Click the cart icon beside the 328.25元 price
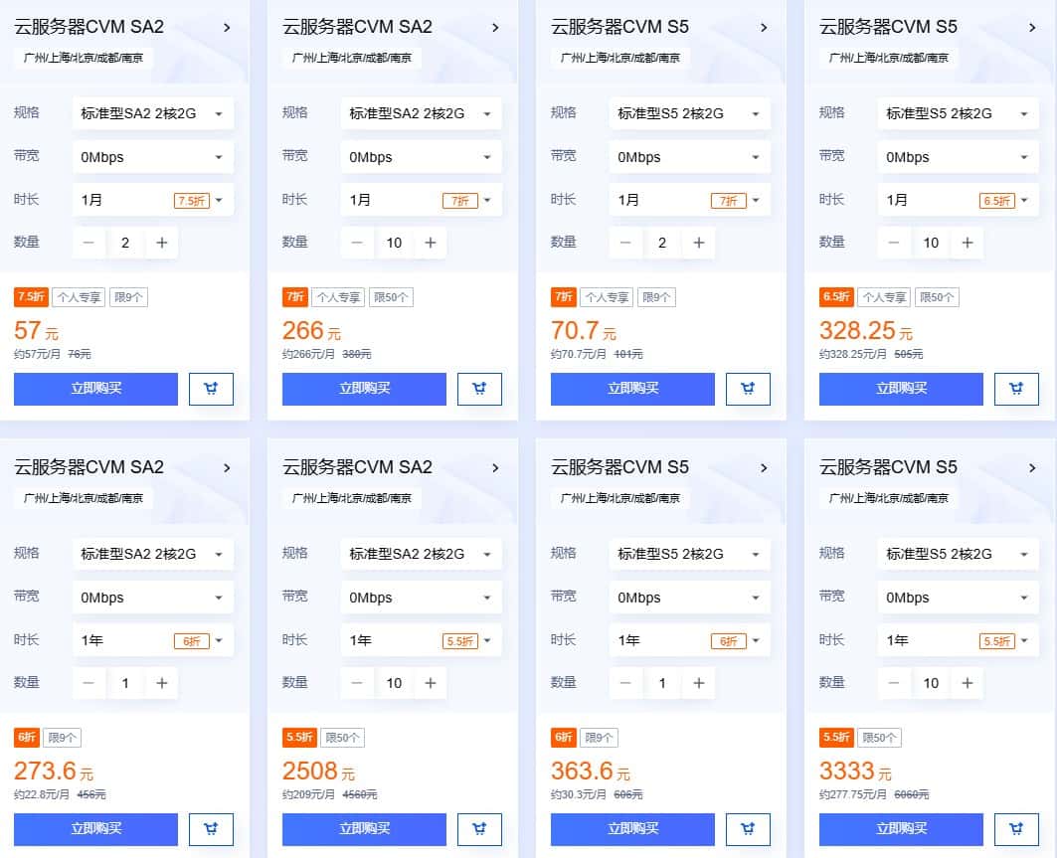This screenshot has height=858, width=1057. pyautogui.click(x=1016, y=389)
